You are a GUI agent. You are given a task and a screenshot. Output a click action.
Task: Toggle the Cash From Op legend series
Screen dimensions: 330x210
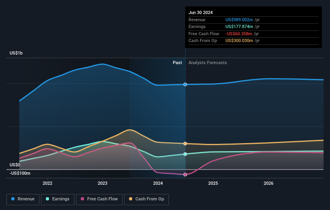(146, 199)
